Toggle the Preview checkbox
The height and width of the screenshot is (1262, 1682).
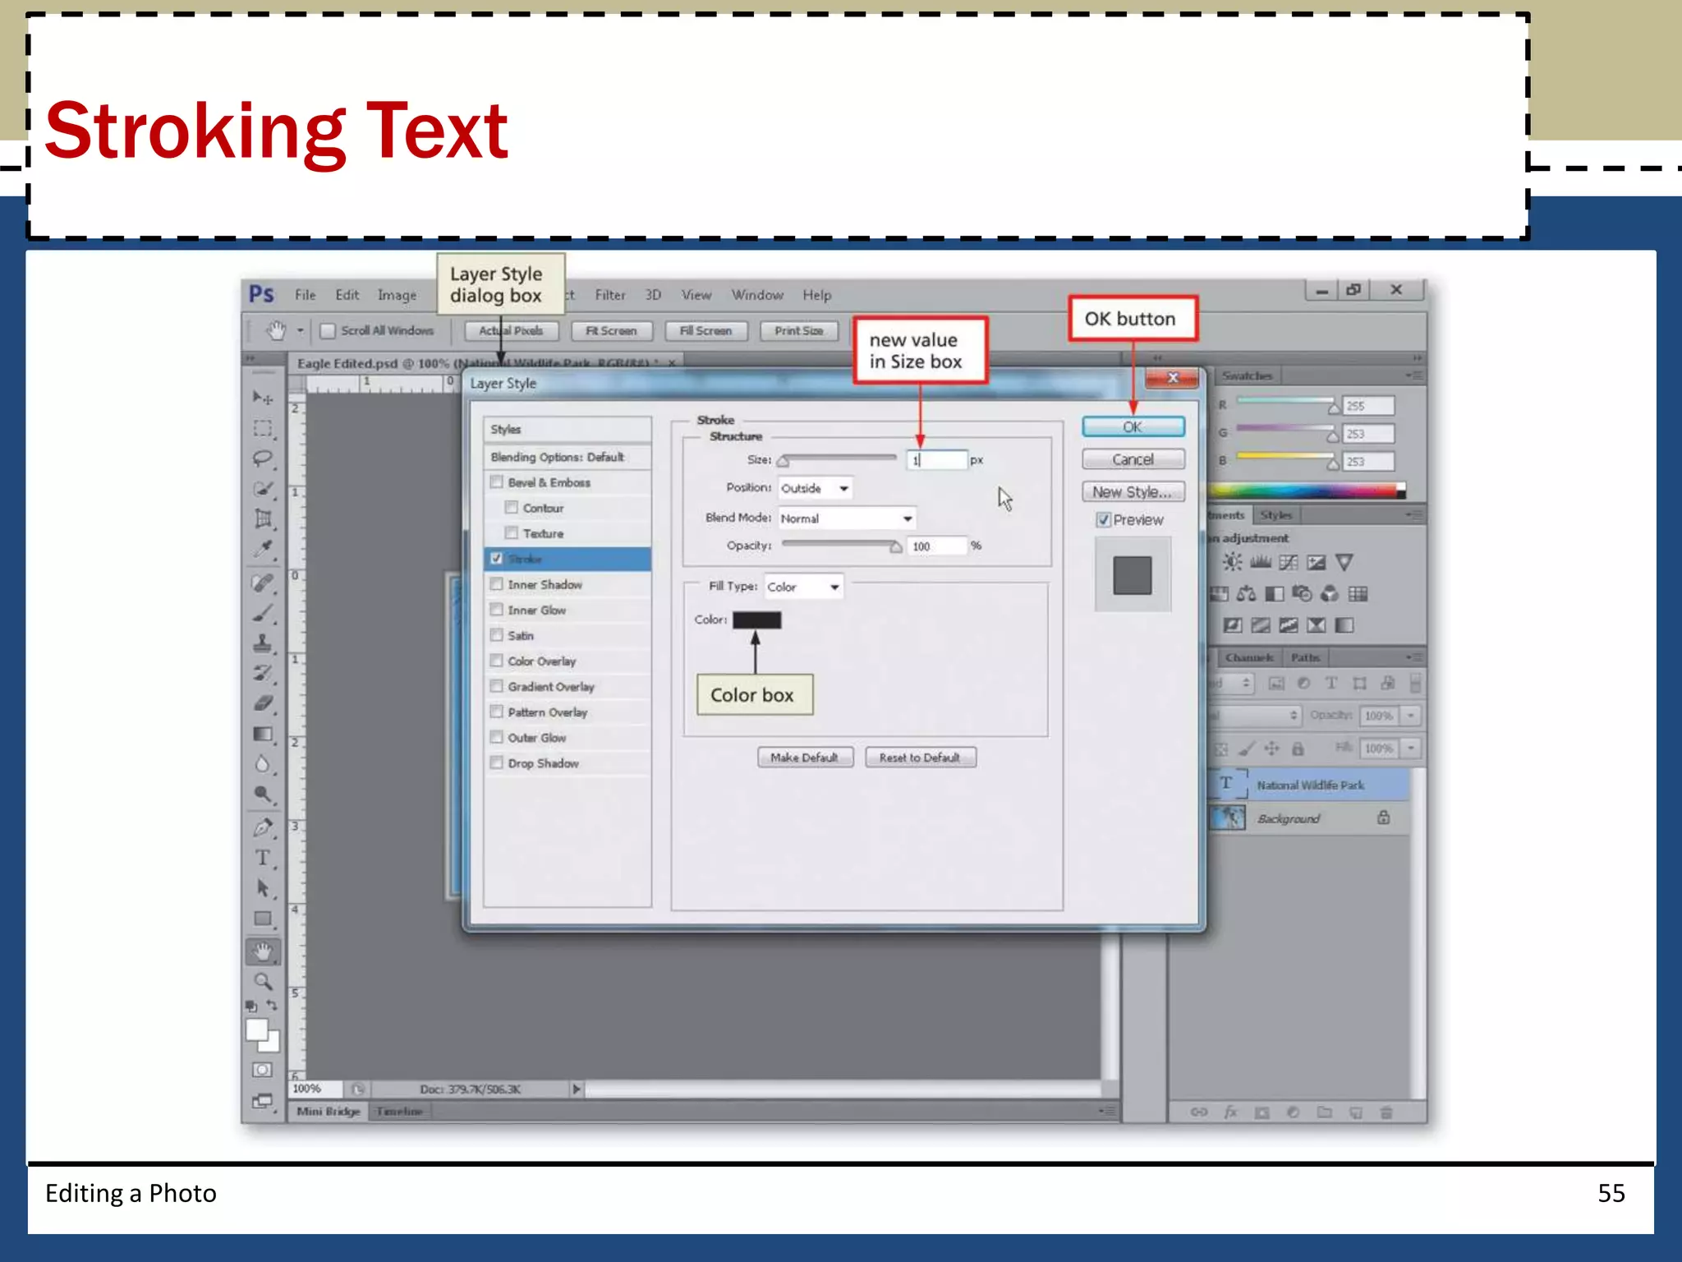coord(1104,519)
